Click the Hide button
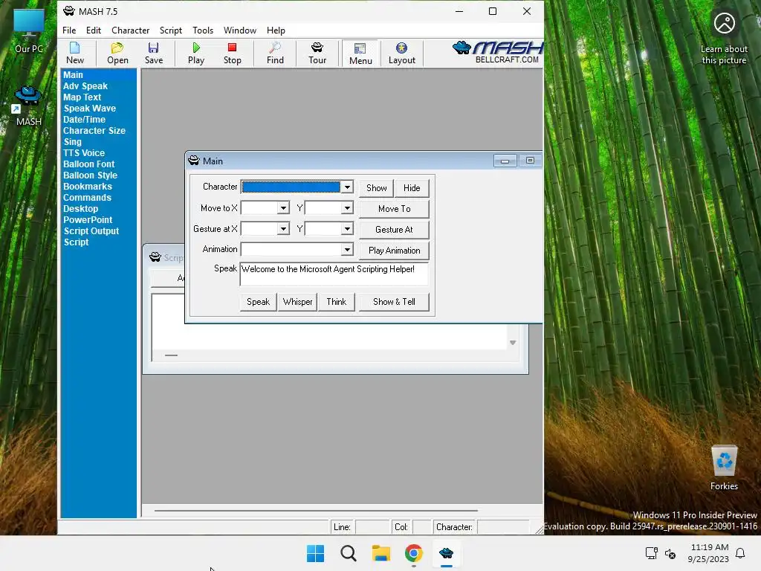The height and width of the screenshot is (571, 761). point(412,188)
